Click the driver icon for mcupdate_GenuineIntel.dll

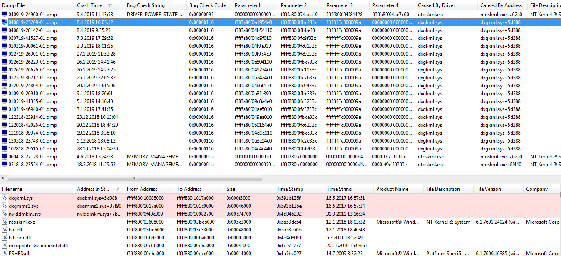pos(5,246)
